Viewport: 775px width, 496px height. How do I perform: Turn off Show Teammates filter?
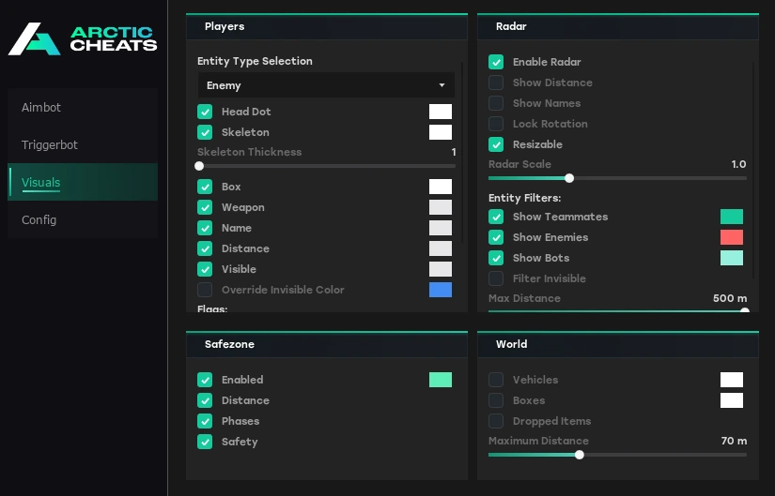coord(496,217)
